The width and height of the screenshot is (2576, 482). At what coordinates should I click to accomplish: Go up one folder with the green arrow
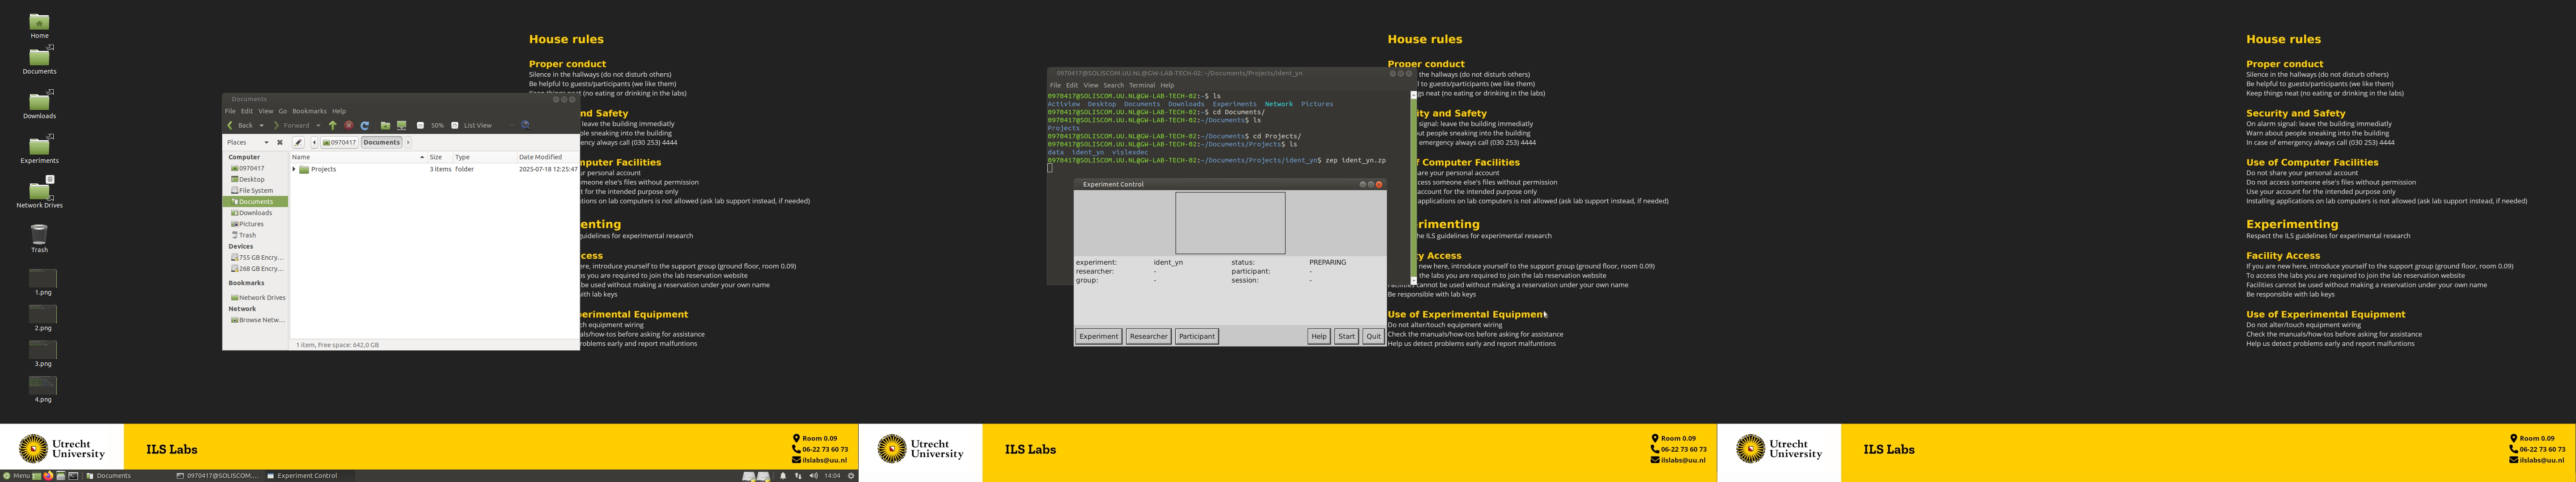(333, 126)
